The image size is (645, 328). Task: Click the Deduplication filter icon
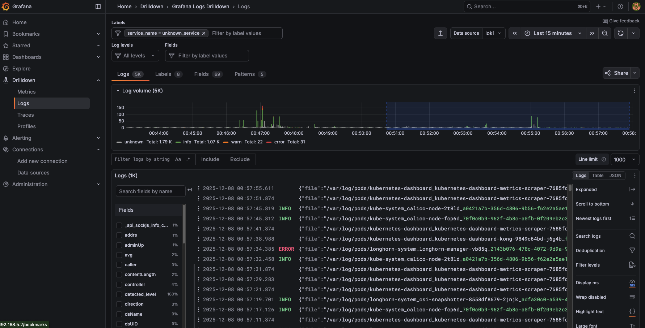[x=632, y=251]
